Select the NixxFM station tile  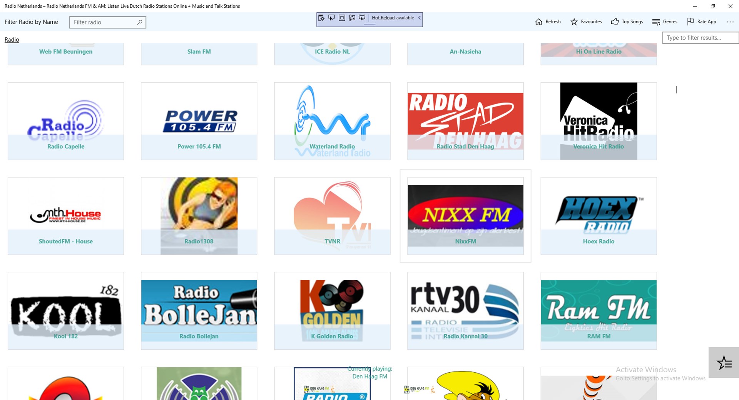465,216
